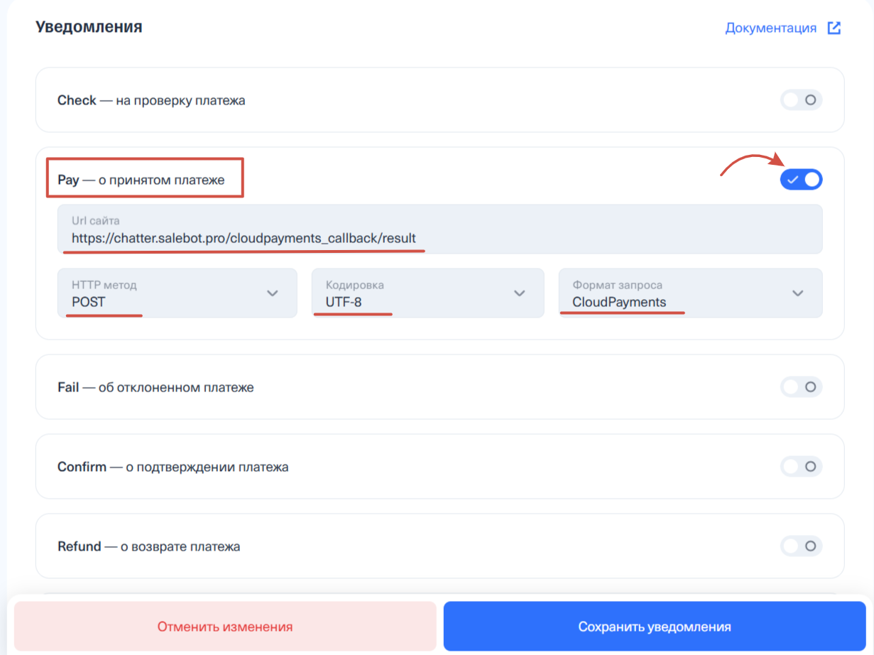The width and height of the screenshot is (874, 655).
Task: Select the Fail — об отклоненном платеже label
Action: coord(155,388)
